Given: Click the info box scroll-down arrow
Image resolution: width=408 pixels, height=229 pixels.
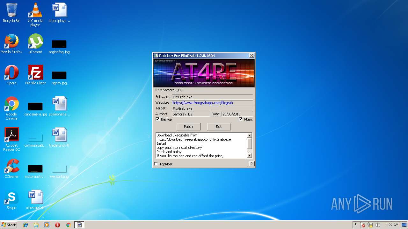Looking at the screenshot, I should point(250,156).
